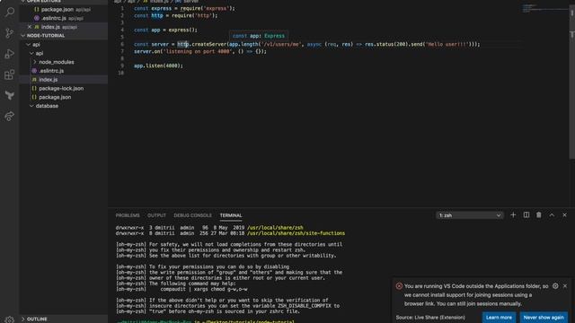Screen dimensions: 575x323
Task: Open the Extensions view
Action: pos(10,74)
